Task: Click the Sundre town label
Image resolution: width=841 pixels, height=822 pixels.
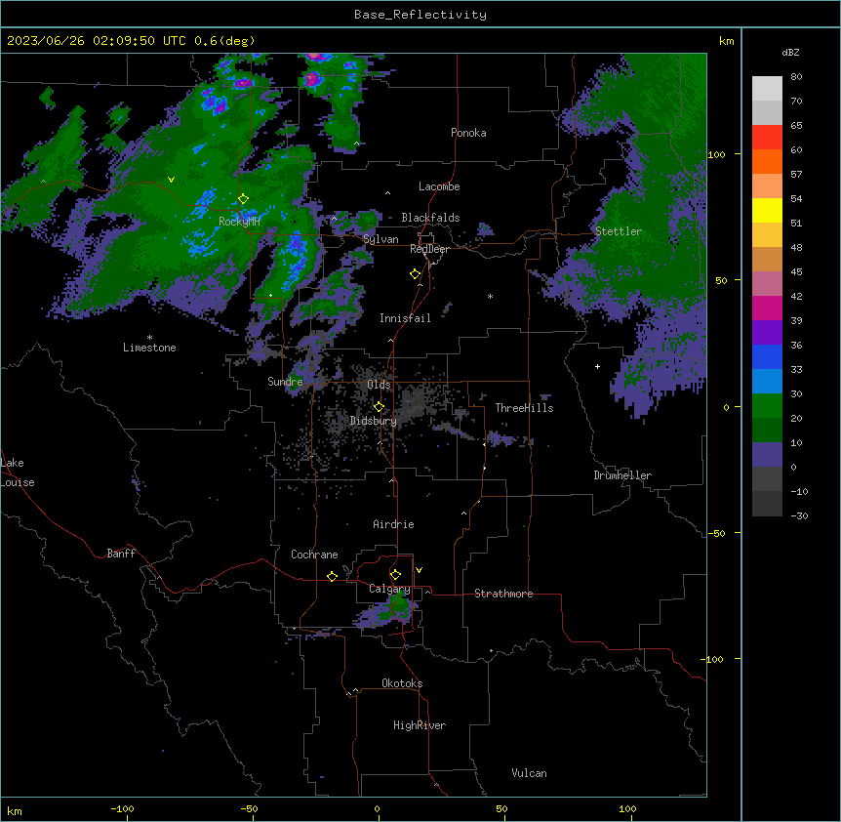Action: coord(285,382)
